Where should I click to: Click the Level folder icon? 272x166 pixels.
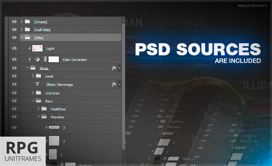point(38,76)
